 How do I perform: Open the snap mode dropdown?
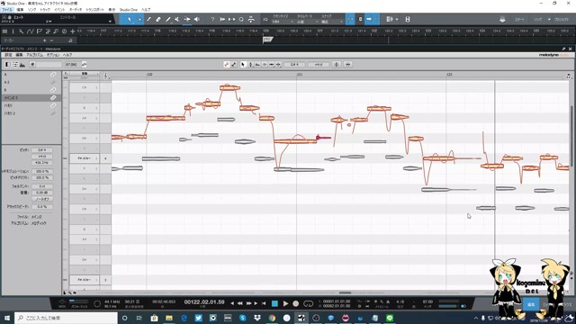click(332, 22)
